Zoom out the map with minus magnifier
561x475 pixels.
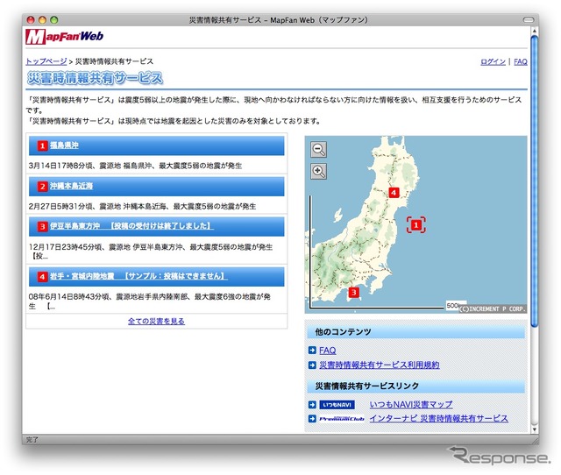coord(318,149)
